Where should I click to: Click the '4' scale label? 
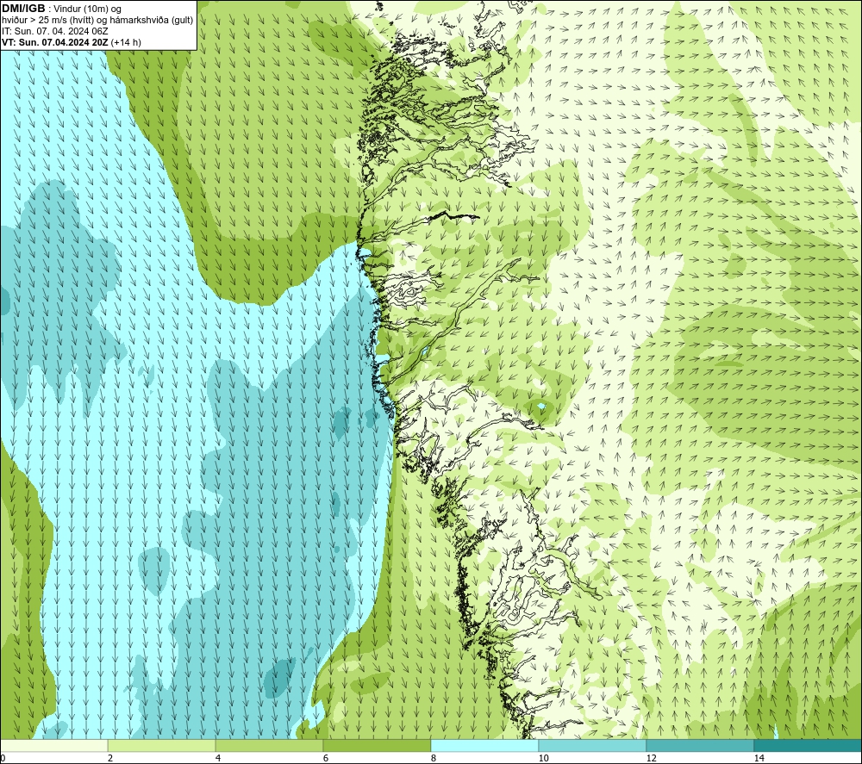point(218,759)
